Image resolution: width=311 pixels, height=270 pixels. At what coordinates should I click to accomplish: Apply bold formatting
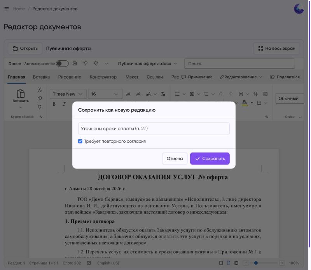tap(54, 104)
